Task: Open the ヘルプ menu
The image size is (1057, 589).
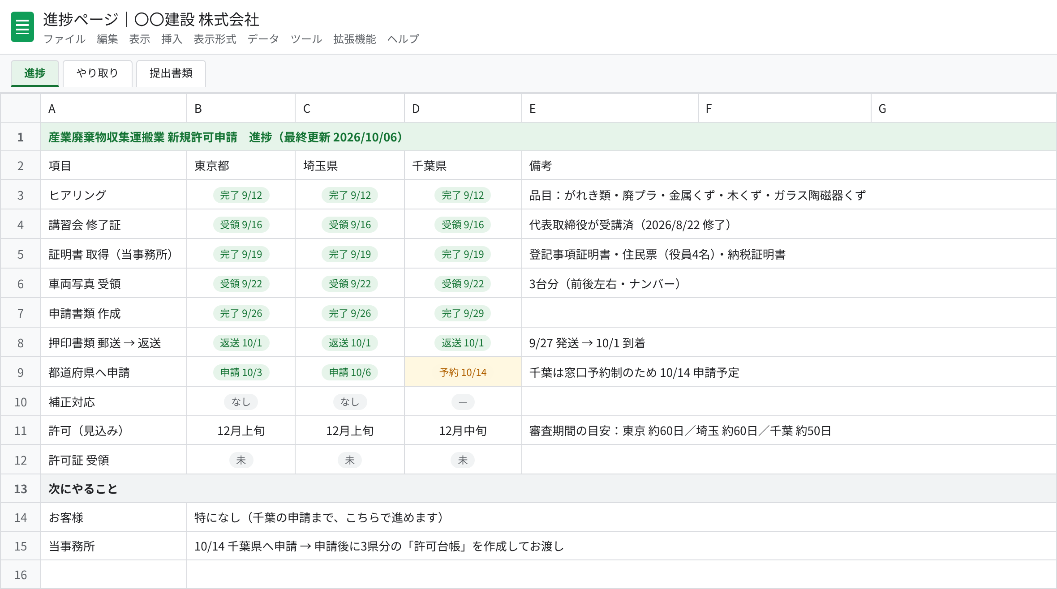Action: [403, 39]
